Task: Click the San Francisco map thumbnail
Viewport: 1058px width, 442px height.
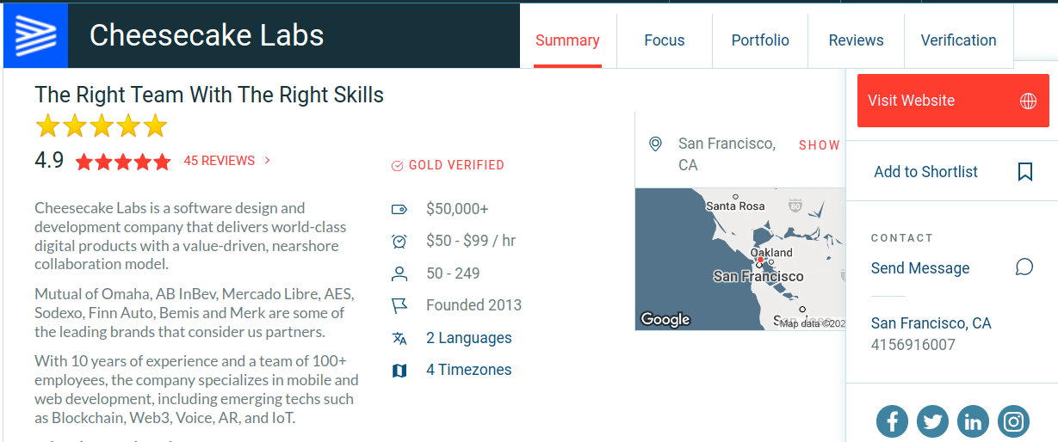Action: (x=740, y=259)
